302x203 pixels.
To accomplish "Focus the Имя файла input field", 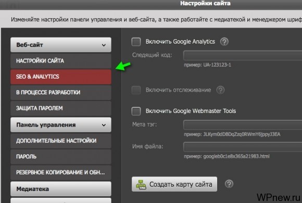I will coord(243,147).
